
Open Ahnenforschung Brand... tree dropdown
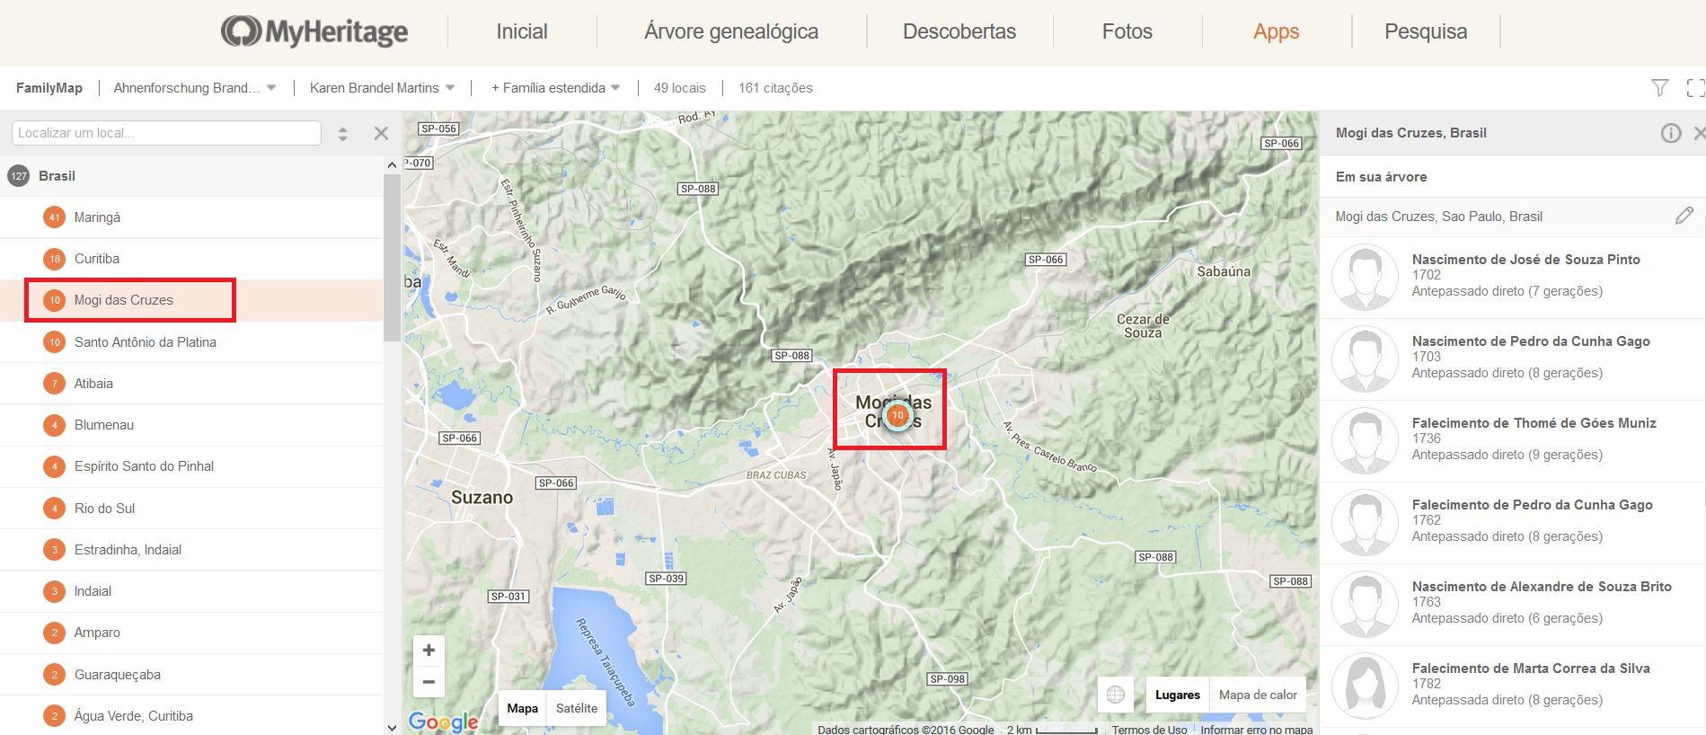[x=194, y=88]
